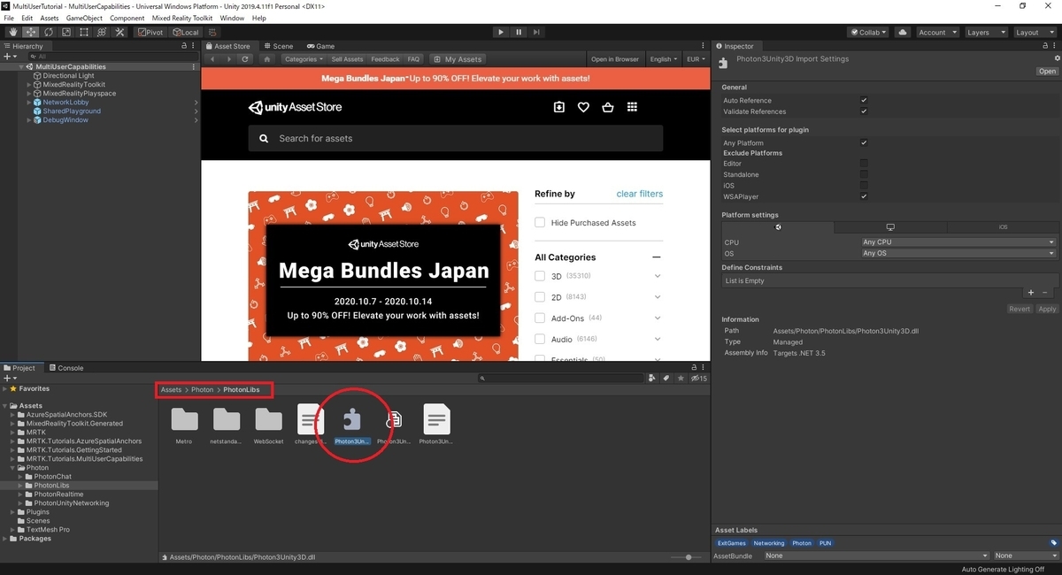Toggle the Auto Reference checkbox

864,101
